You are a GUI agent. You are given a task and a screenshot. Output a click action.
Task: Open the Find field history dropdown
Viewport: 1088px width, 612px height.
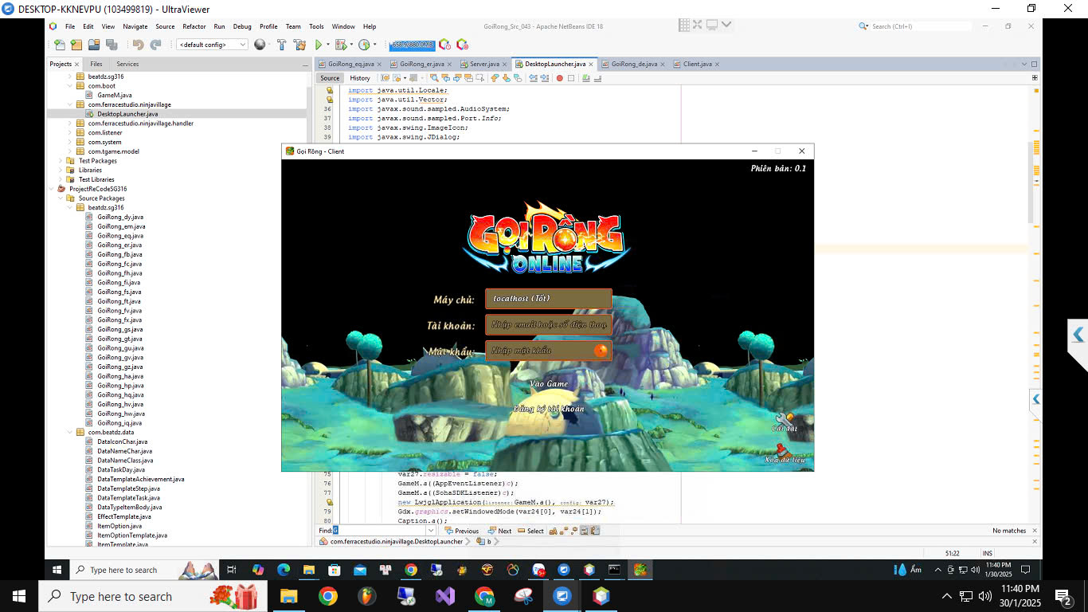click(x=431, y=531)
